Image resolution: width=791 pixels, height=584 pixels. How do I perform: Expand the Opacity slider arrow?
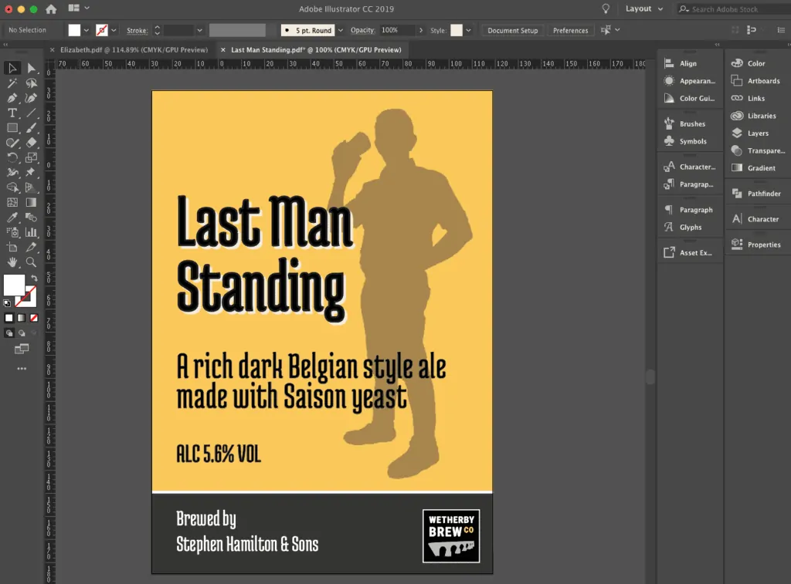point(421,30)
